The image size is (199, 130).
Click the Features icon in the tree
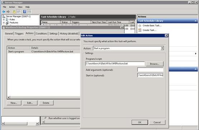[7, 23]
